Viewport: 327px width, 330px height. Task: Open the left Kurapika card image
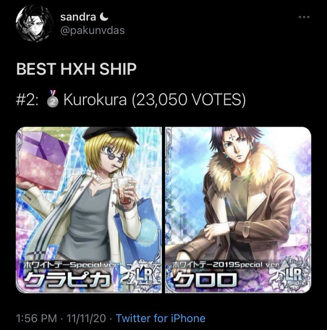(89, 210)
